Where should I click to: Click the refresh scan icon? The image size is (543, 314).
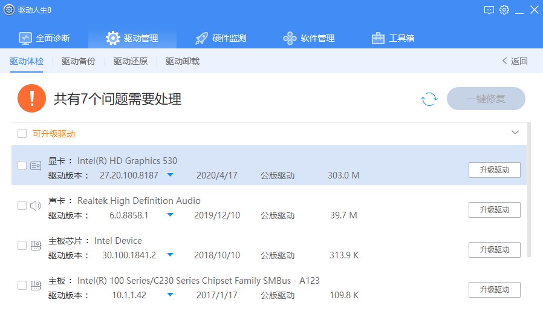coord(429,99)
